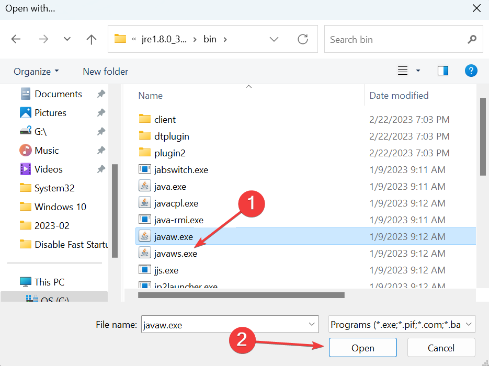
Task: Click the change view layout icon
Action: (403, 71)
